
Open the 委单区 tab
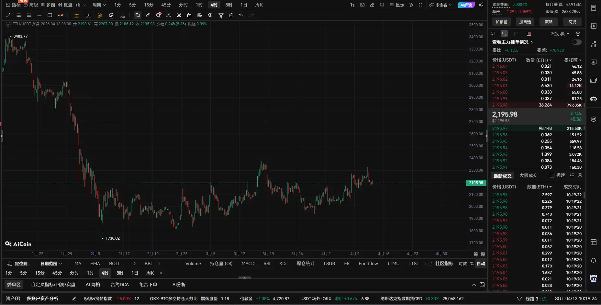click(14, 285)
